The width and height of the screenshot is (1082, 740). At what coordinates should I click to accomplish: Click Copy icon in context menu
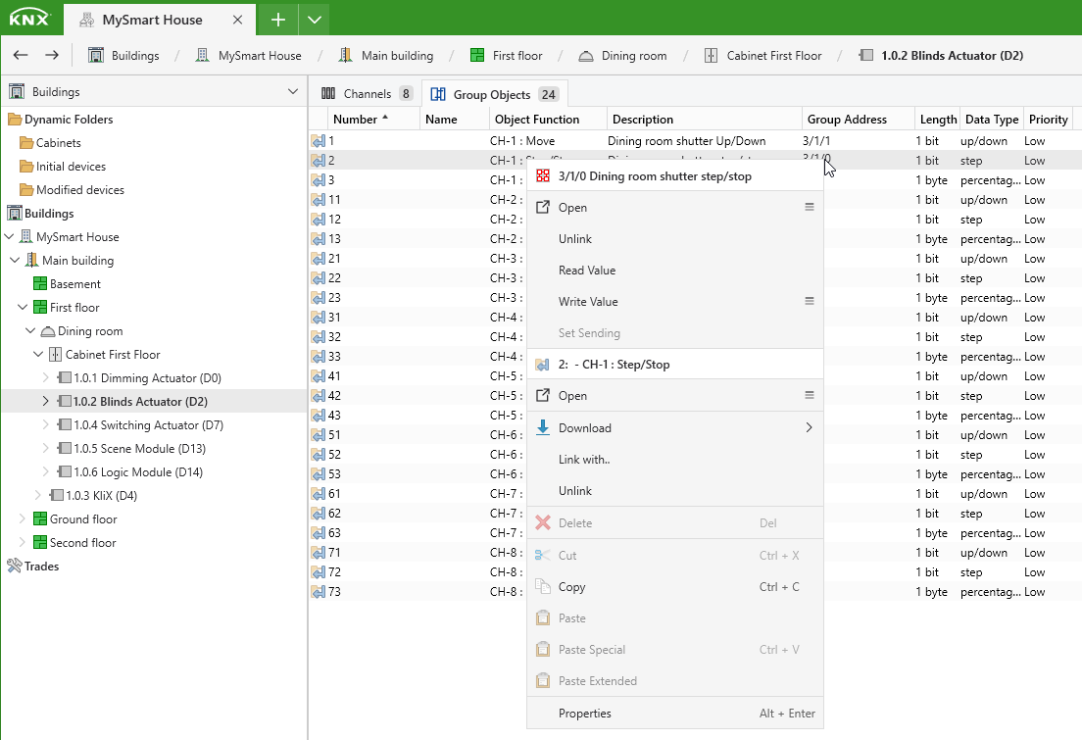tap(543, 586)
